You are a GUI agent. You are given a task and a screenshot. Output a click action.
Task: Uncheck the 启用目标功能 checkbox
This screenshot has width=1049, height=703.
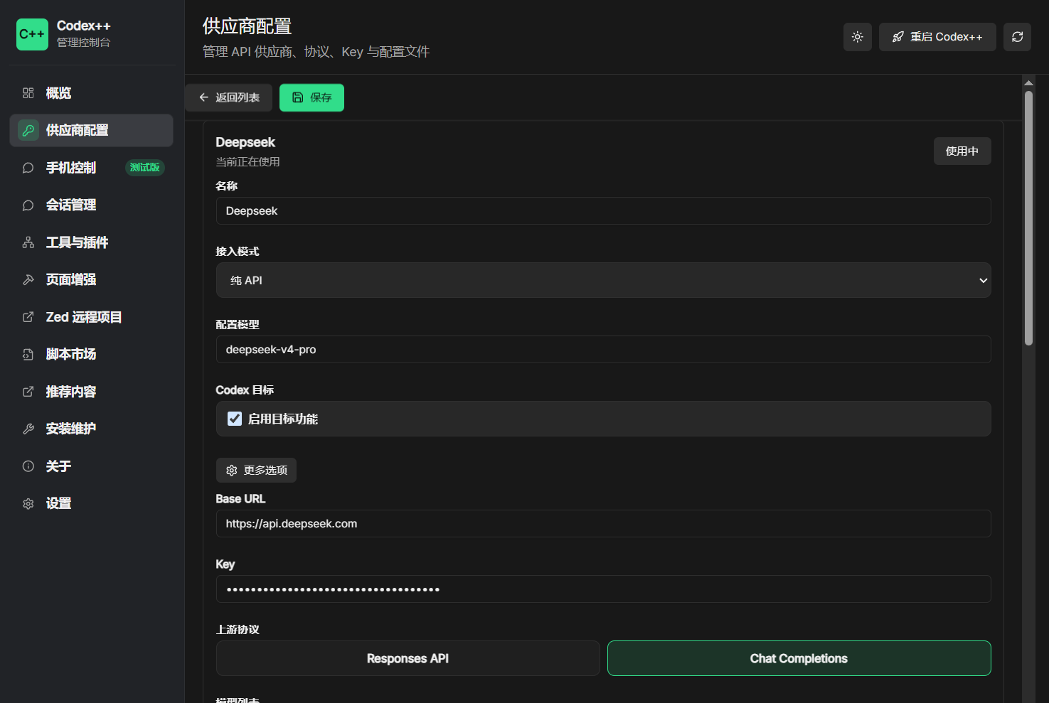click(x=235, y=419)
